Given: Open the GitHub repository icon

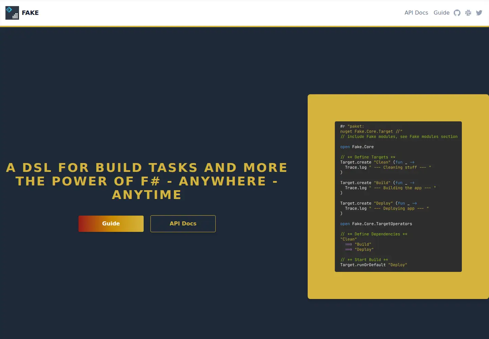Looking at the screenshot, I should (x=457, y=13).
